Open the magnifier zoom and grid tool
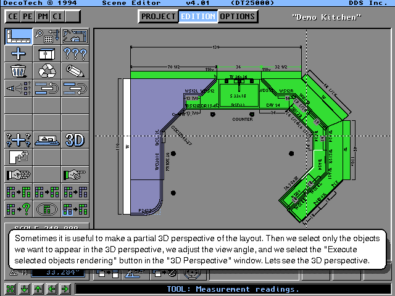This screenshot has width=395, height=296. [x=47, y=36]
